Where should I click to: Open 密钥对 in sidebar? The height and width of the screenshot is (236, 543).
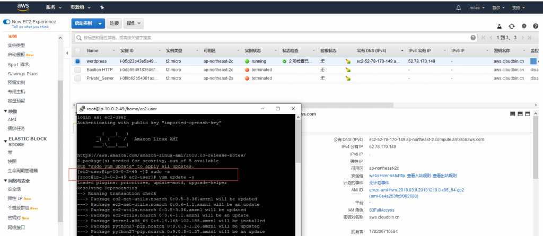click(x=14, y=217)
